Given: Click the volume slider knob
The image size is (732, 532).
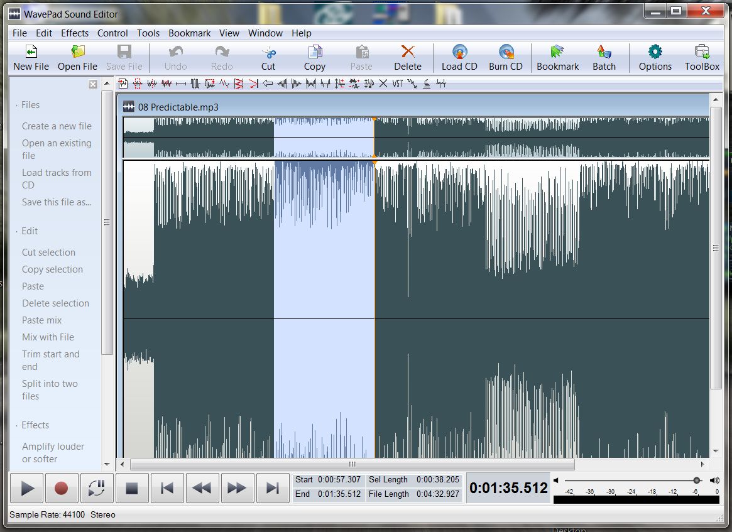Looking at the screenshot, I should (697, 480).
